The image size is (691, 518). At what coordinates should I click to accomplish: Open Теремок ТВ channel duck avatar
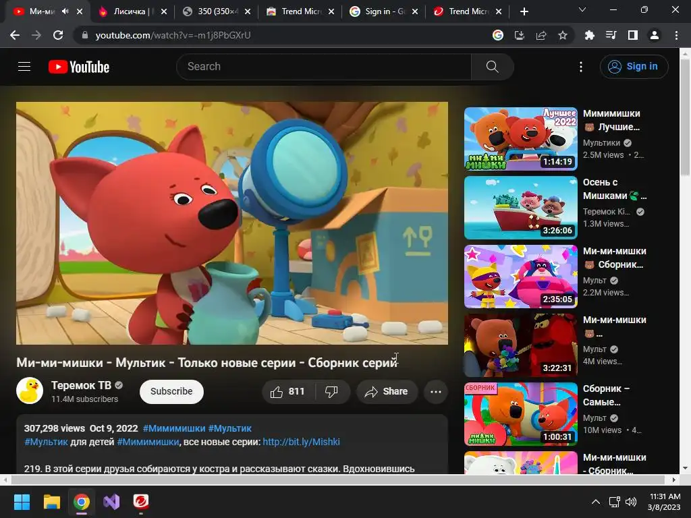[30, 391]
